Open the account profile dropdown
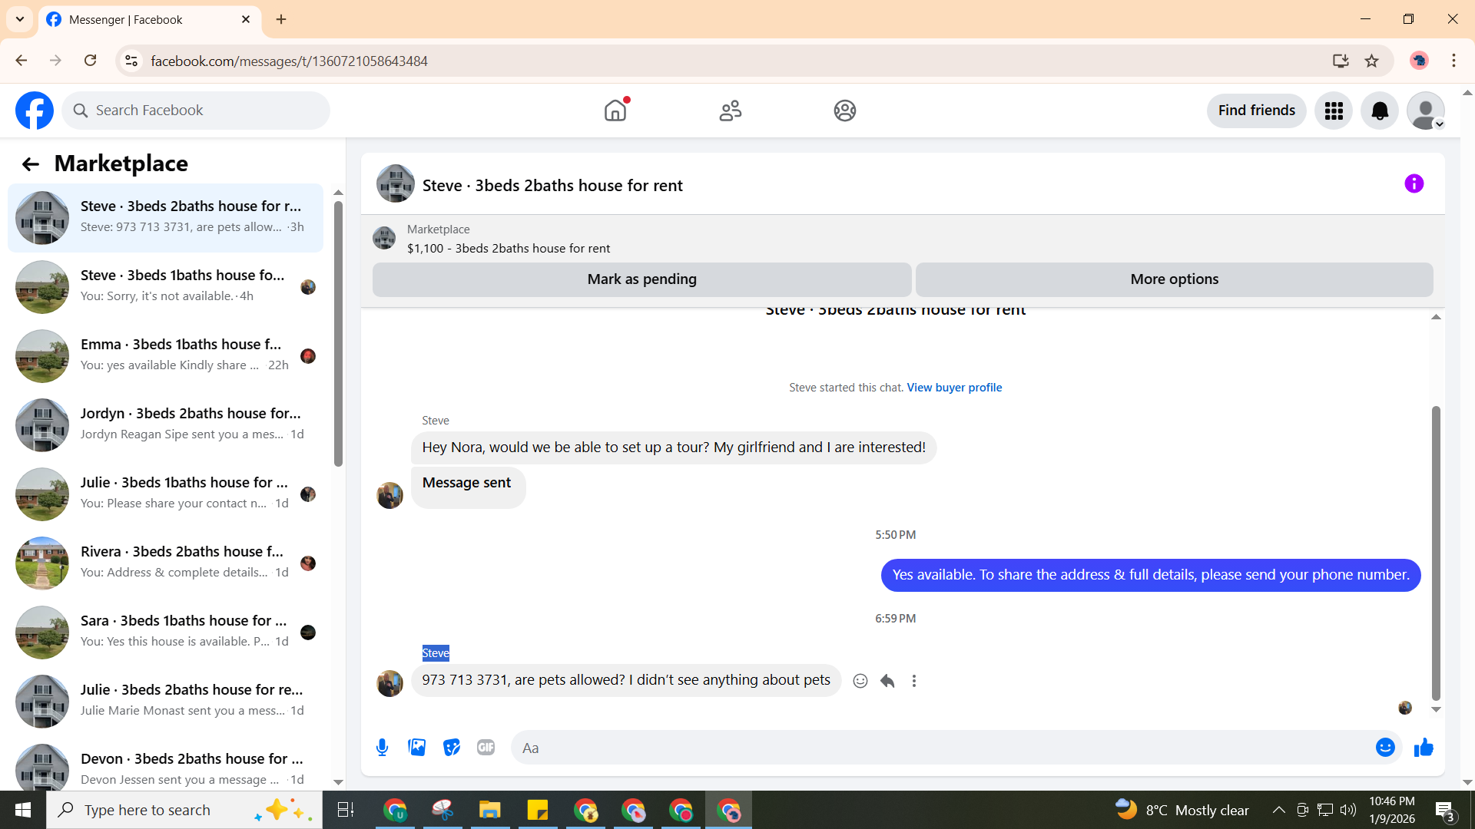The width and height of the screenshot is (1475, 829). click(x=1426, y=111)
